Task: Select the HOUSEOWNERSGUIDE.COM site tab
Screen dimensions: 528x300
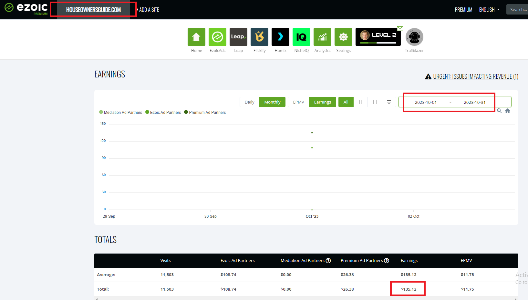Action: (93, 10)
